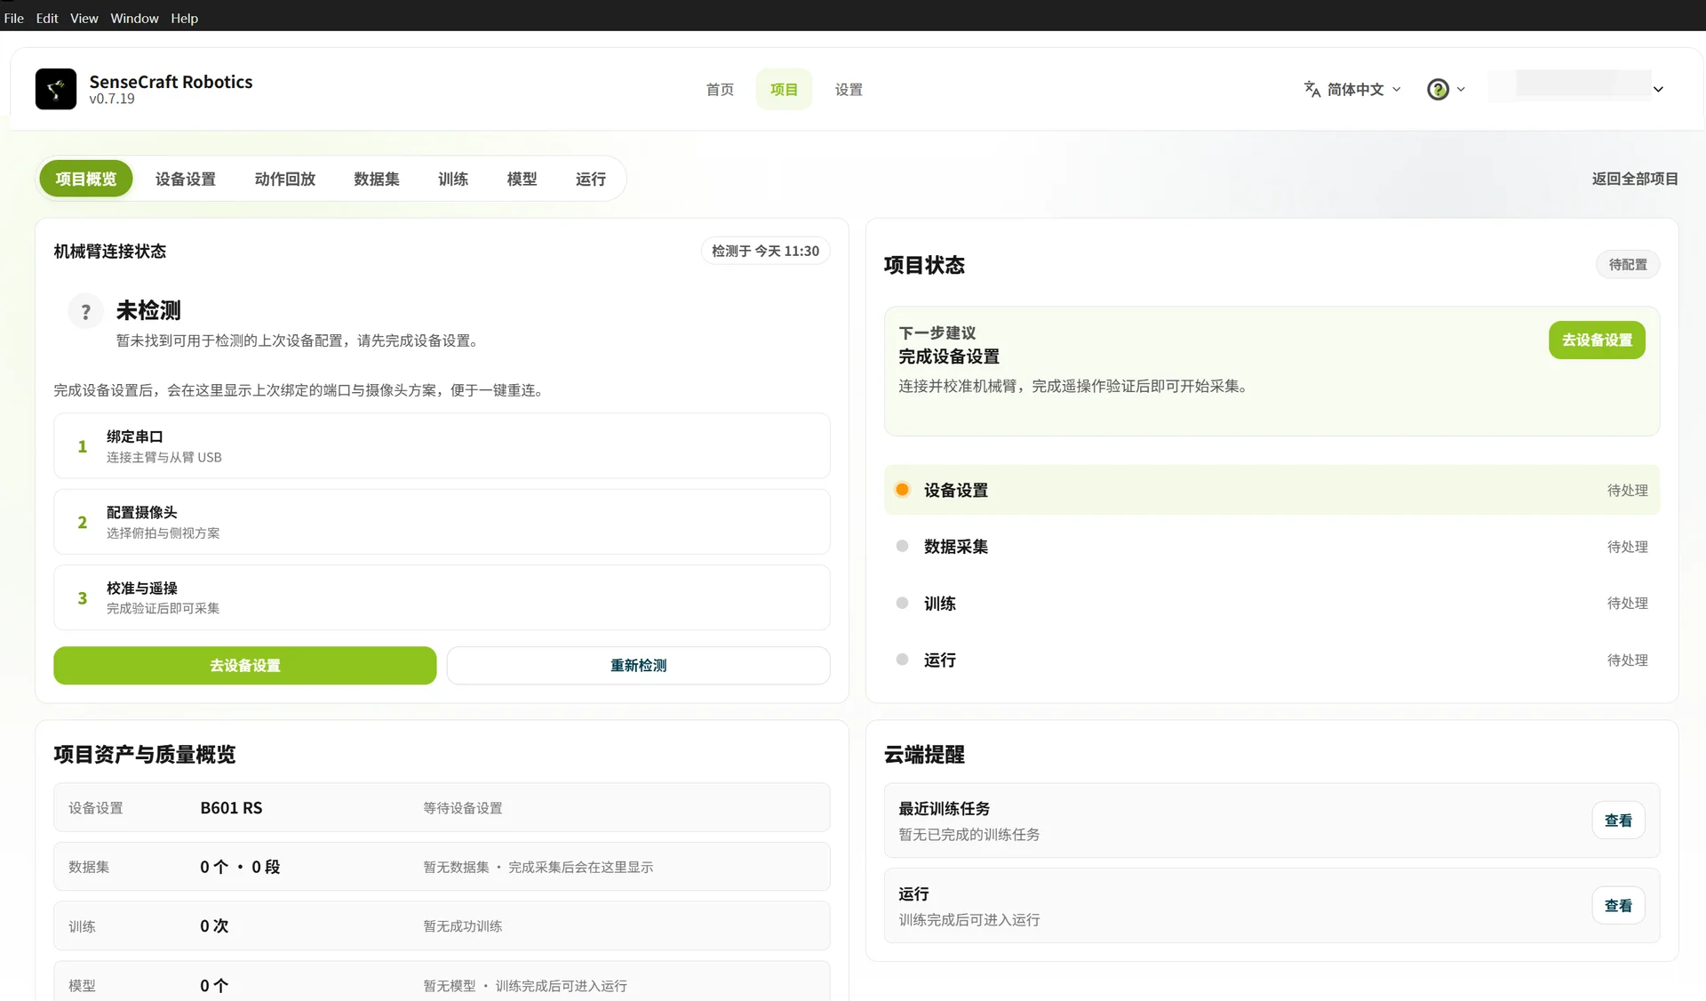Click 查看 for 运行 cloud reminder
This screenshot has height=1001, width=1706.
(1618, 905)
